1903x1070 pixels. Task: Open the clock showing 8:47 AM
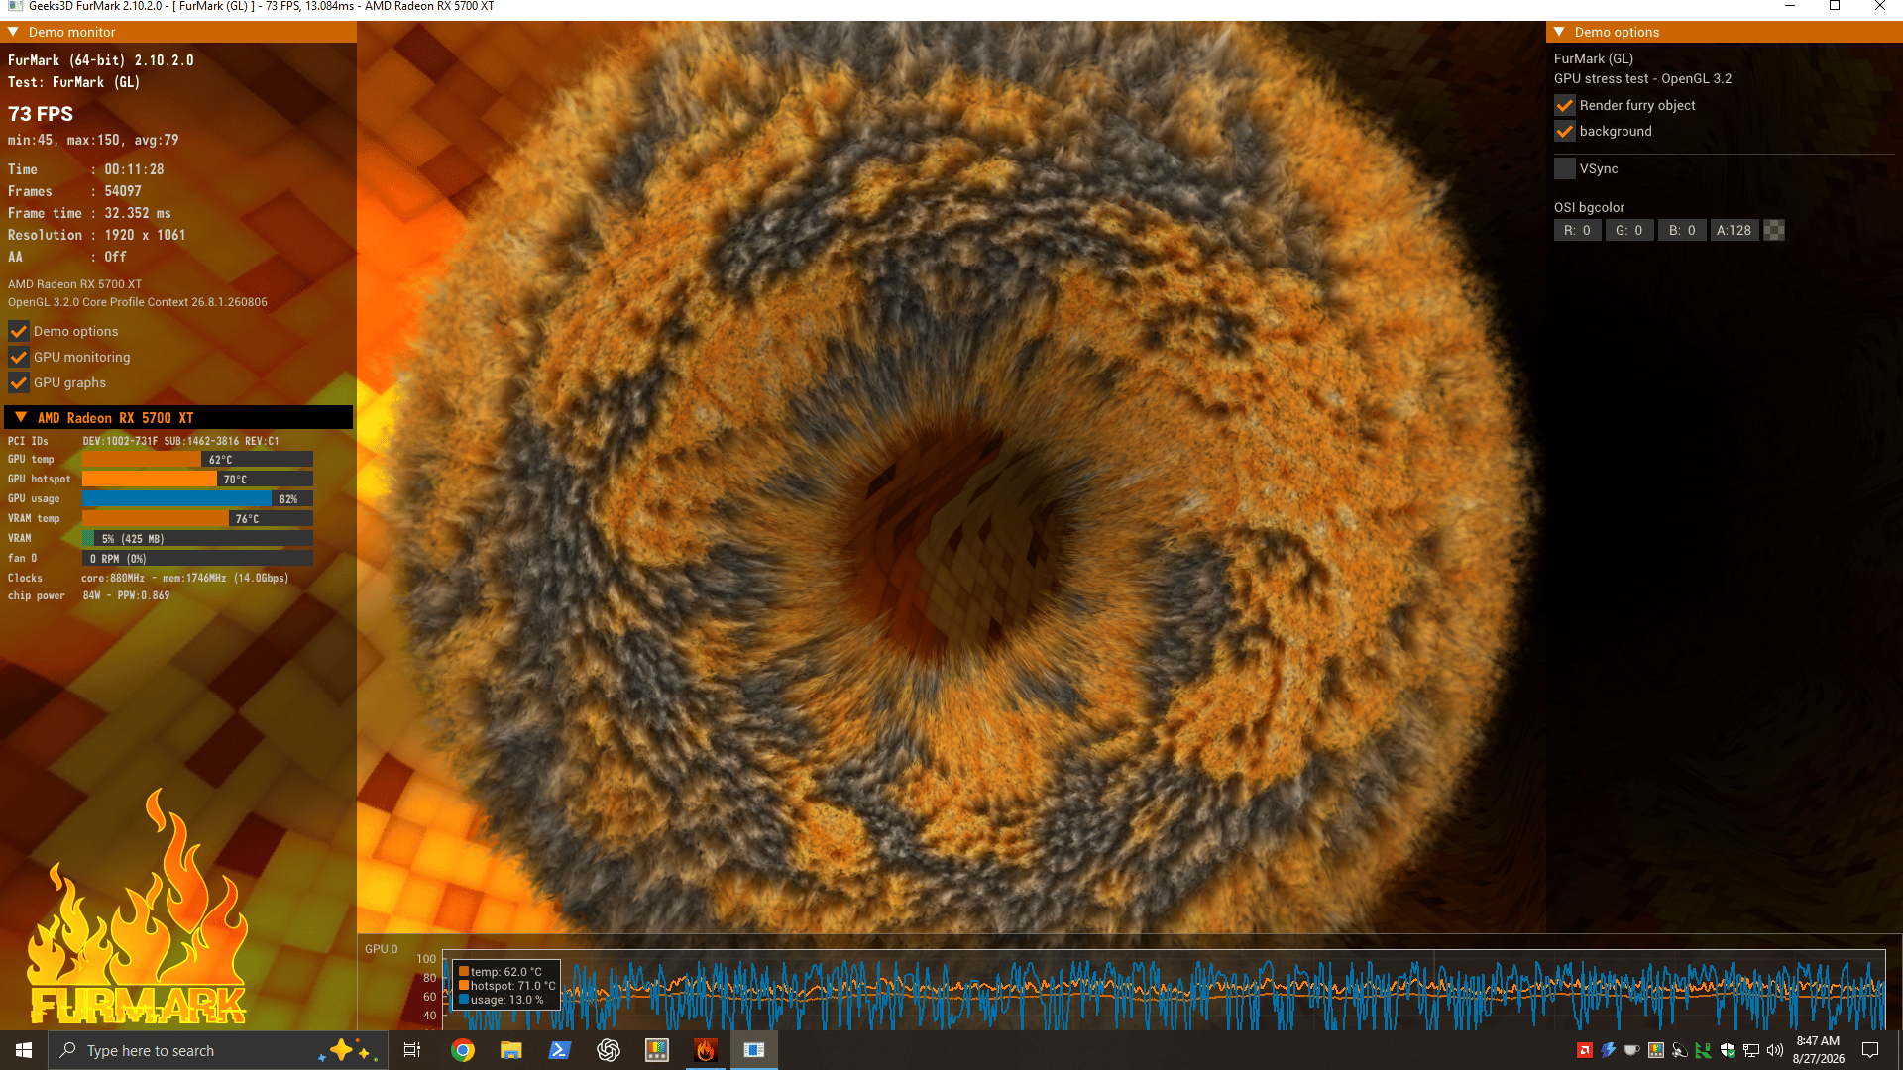1818,1050
